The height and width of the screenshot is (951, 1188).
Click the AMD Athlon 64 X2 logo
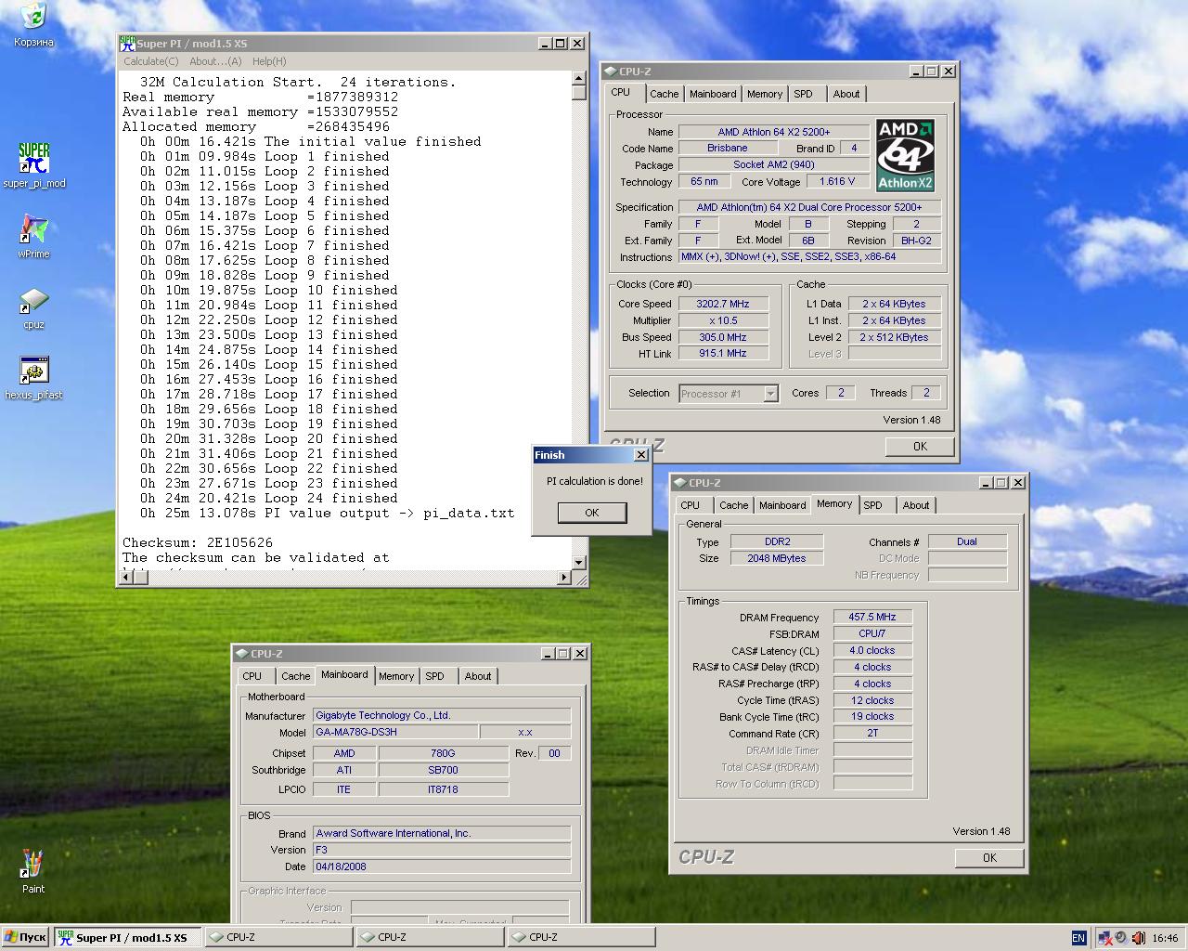pos(905,155)
